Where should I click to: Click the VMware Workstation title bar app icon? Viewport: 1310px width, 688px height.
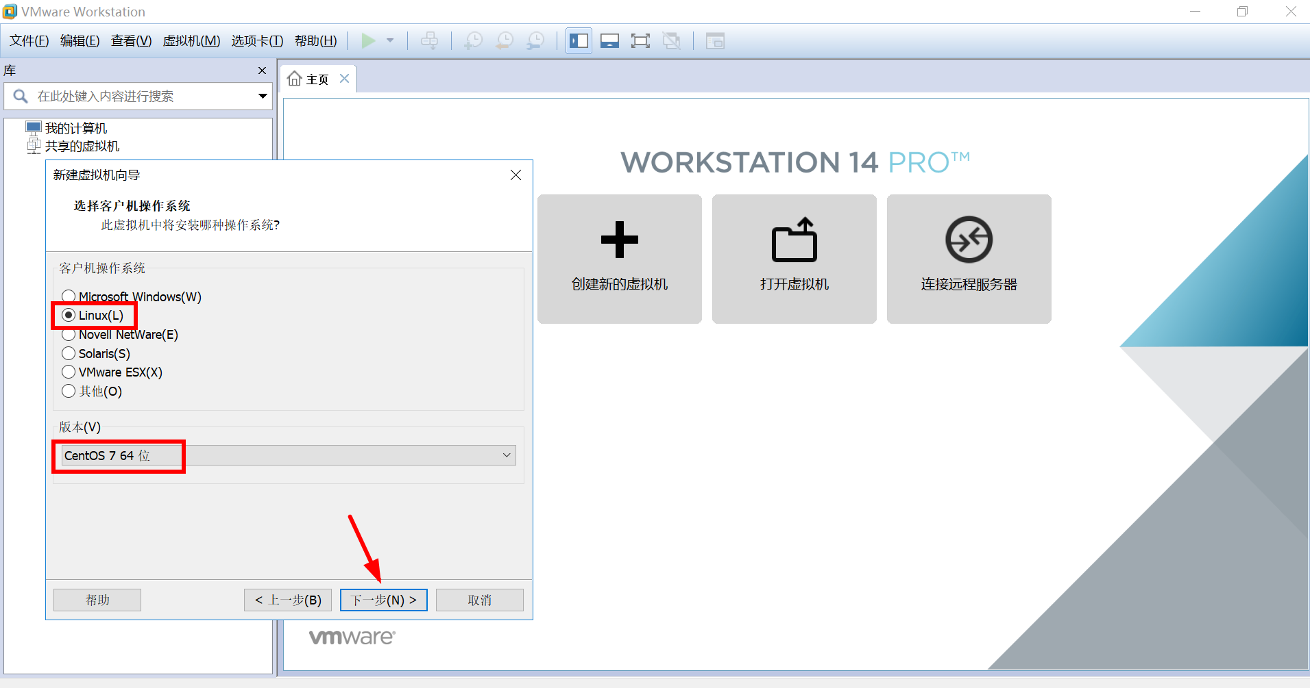(x=10, y=12)
